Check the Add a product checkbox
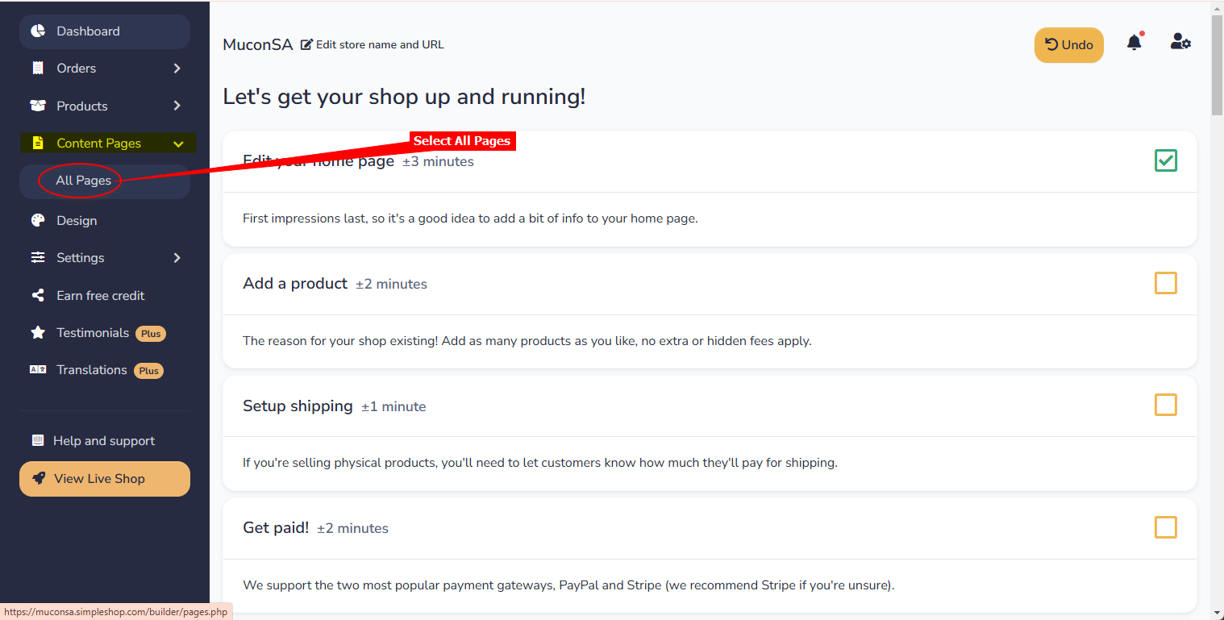Viewport: 1224px width, 620px height. [x=1165, y=283]
